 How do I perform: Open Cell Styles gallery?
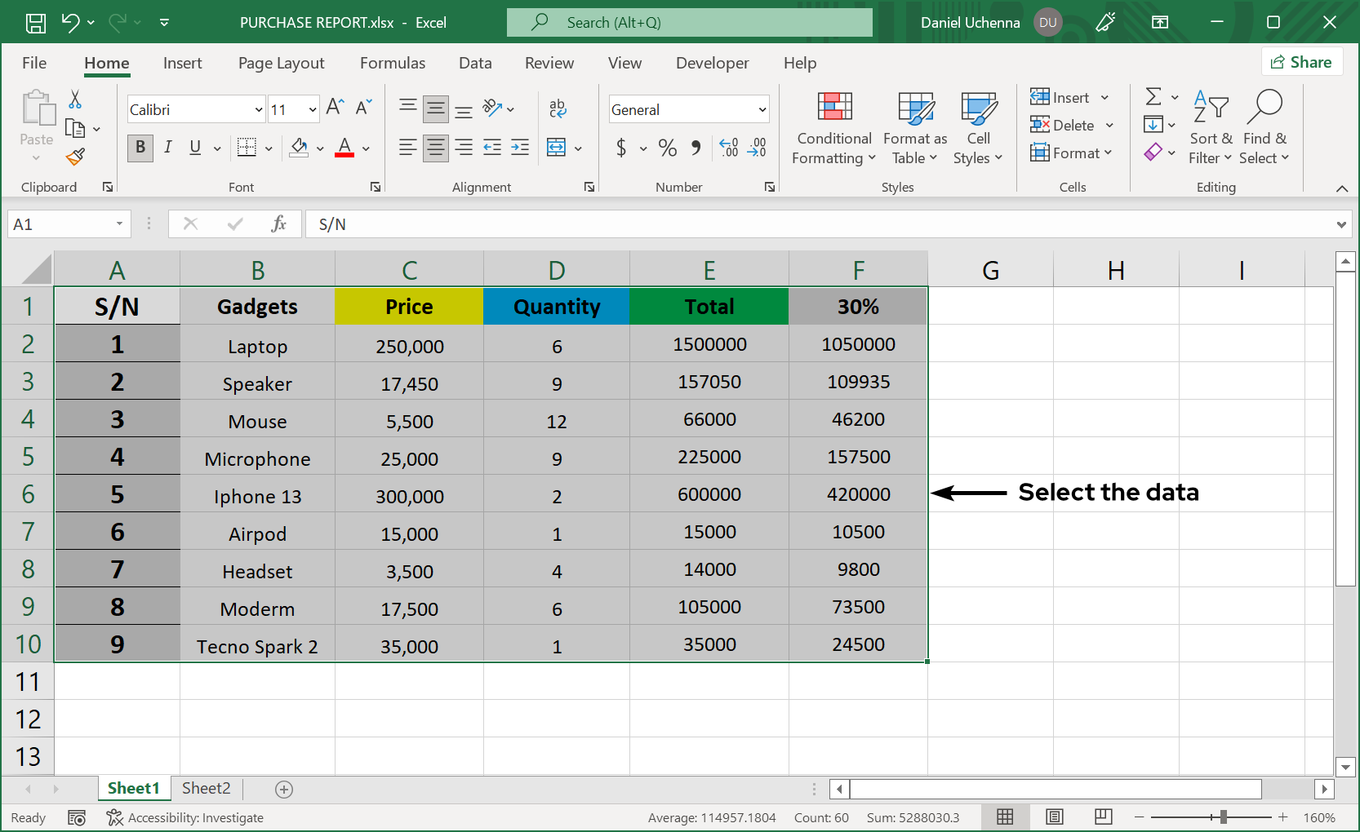tap(977, 128)
